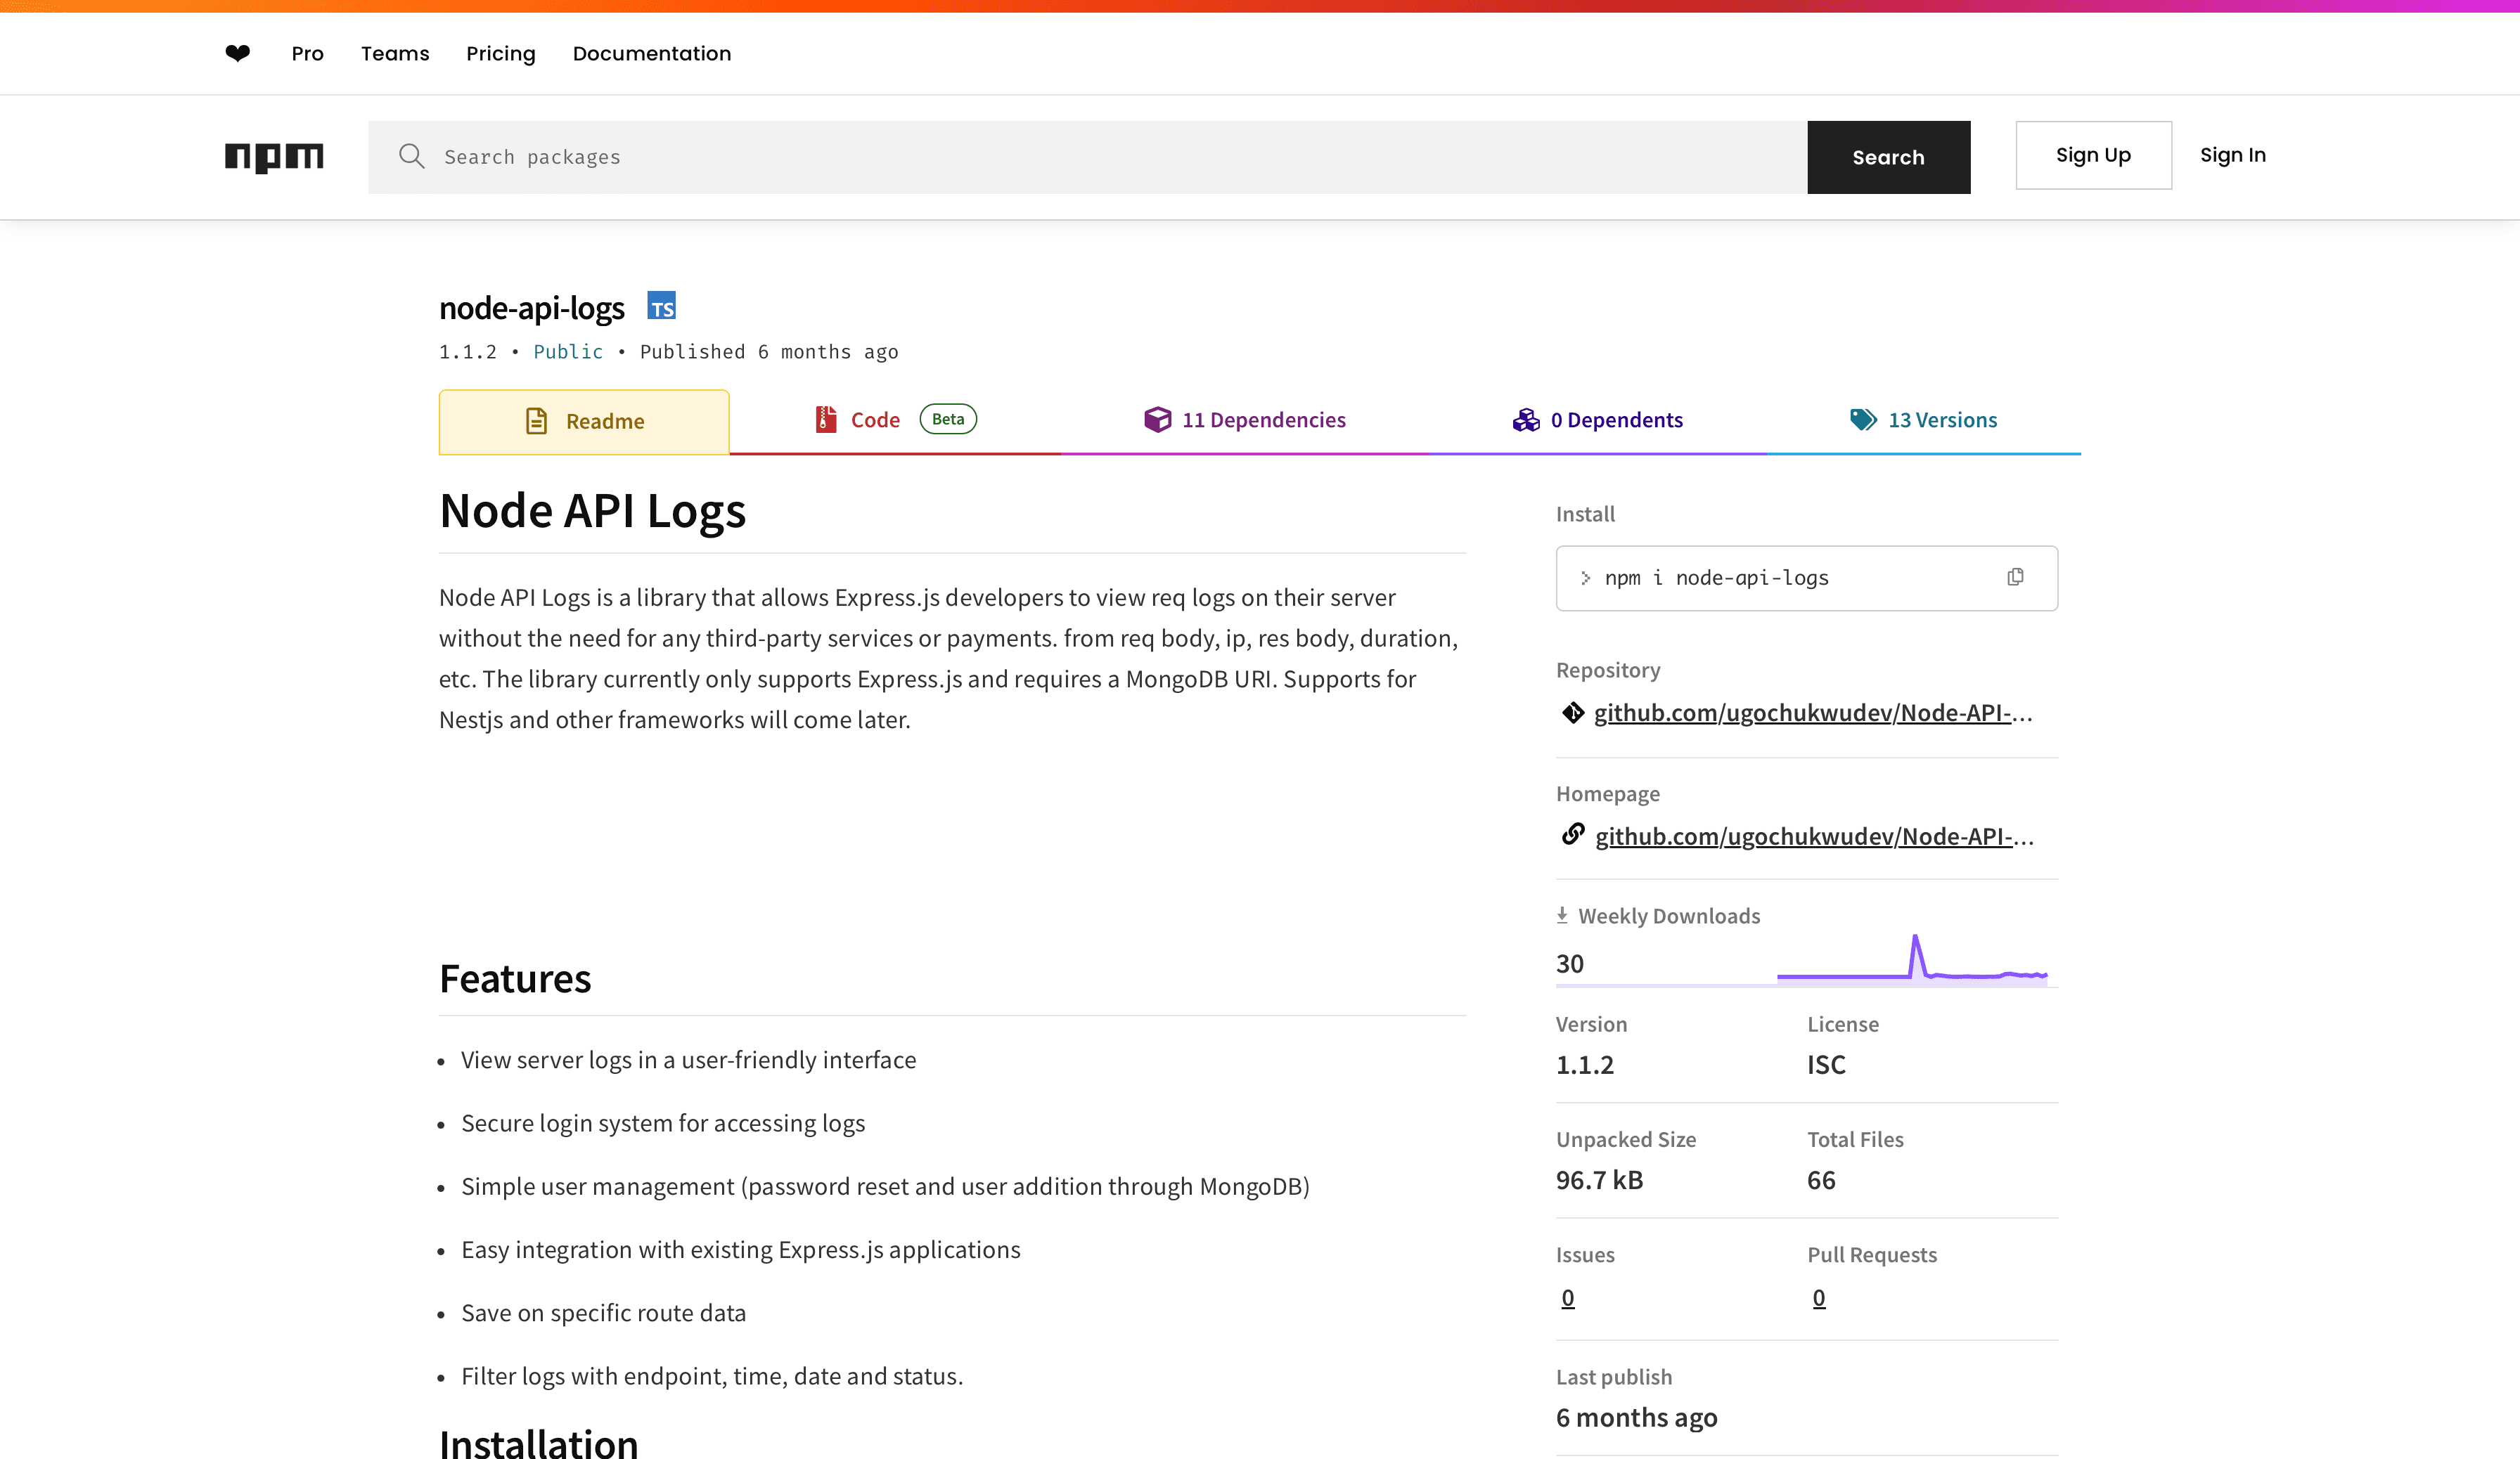Click the chain link icon under Homepage
Viewport: 2520px width, 1459px height.
(x=1573, y=834)
